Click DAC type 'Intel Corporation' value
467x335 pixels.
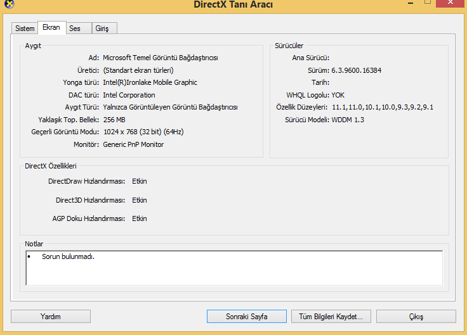coord(129,95)
